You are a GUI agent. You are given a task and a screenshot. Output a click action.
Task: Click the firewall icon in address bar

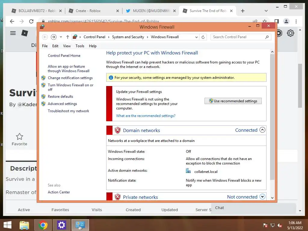pyautogui.click(x=75, y=37)
